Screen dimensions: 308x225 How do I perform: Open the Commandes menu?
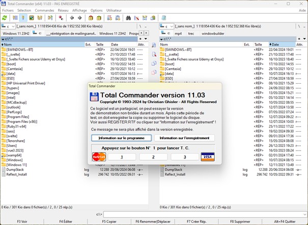coord(45,10)
